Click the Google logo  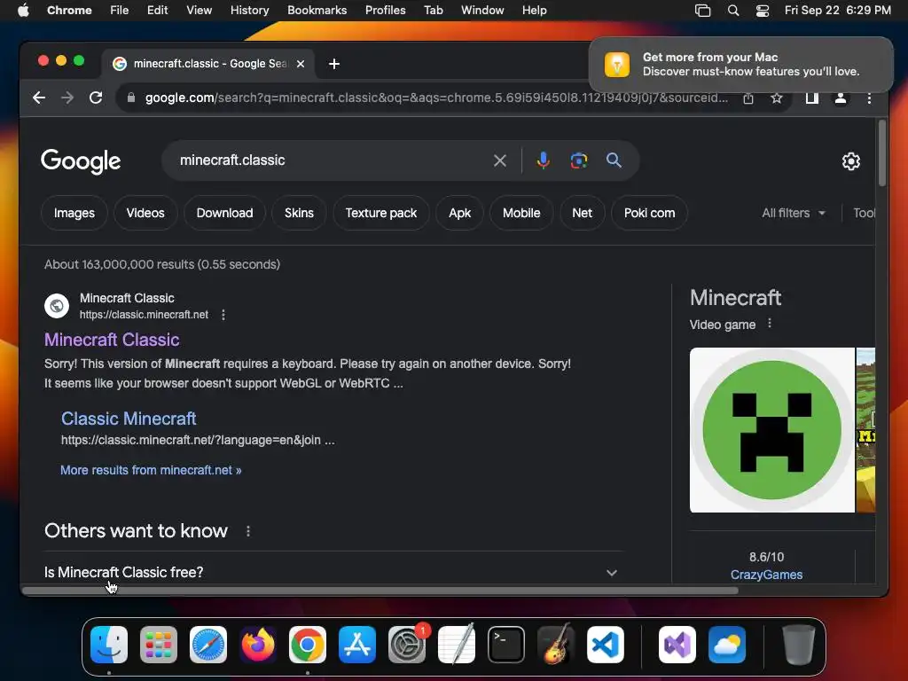pyautogui.click(x=81, y=161)
